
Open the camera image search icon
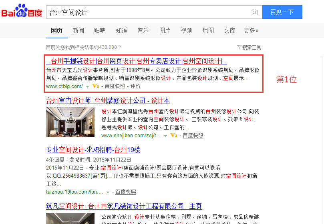[254, 12]
